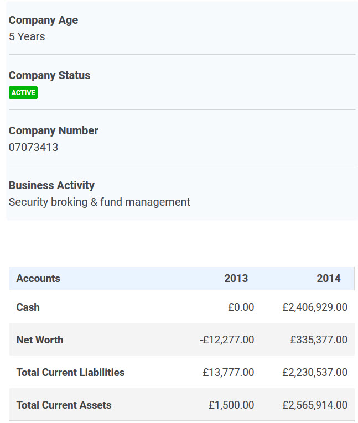Screen dimensions: 358x423
Task: Click the Cash row label
Action: (x=28, y=307)
